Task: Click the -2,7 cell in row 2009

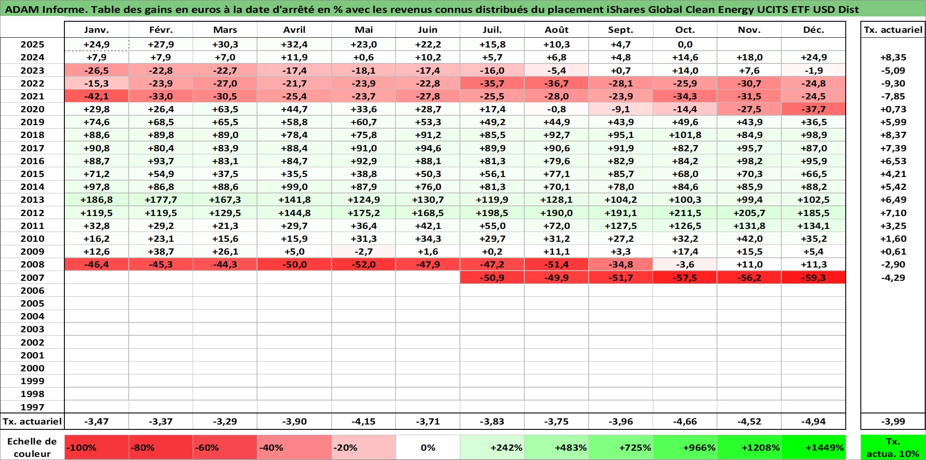Action: click(364, 252)
